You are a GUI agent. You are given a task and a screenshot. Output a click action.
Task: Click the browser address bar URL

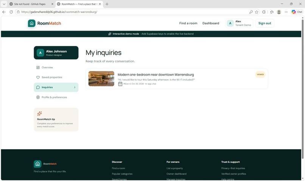[59, 12]
